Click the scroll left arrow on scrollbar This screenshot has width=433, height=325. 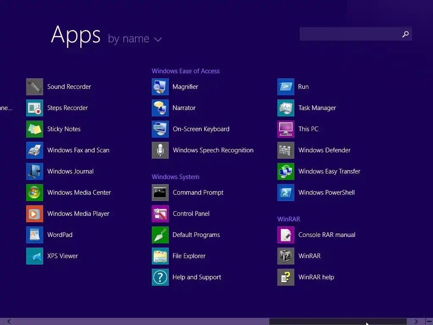click(9, 322)
